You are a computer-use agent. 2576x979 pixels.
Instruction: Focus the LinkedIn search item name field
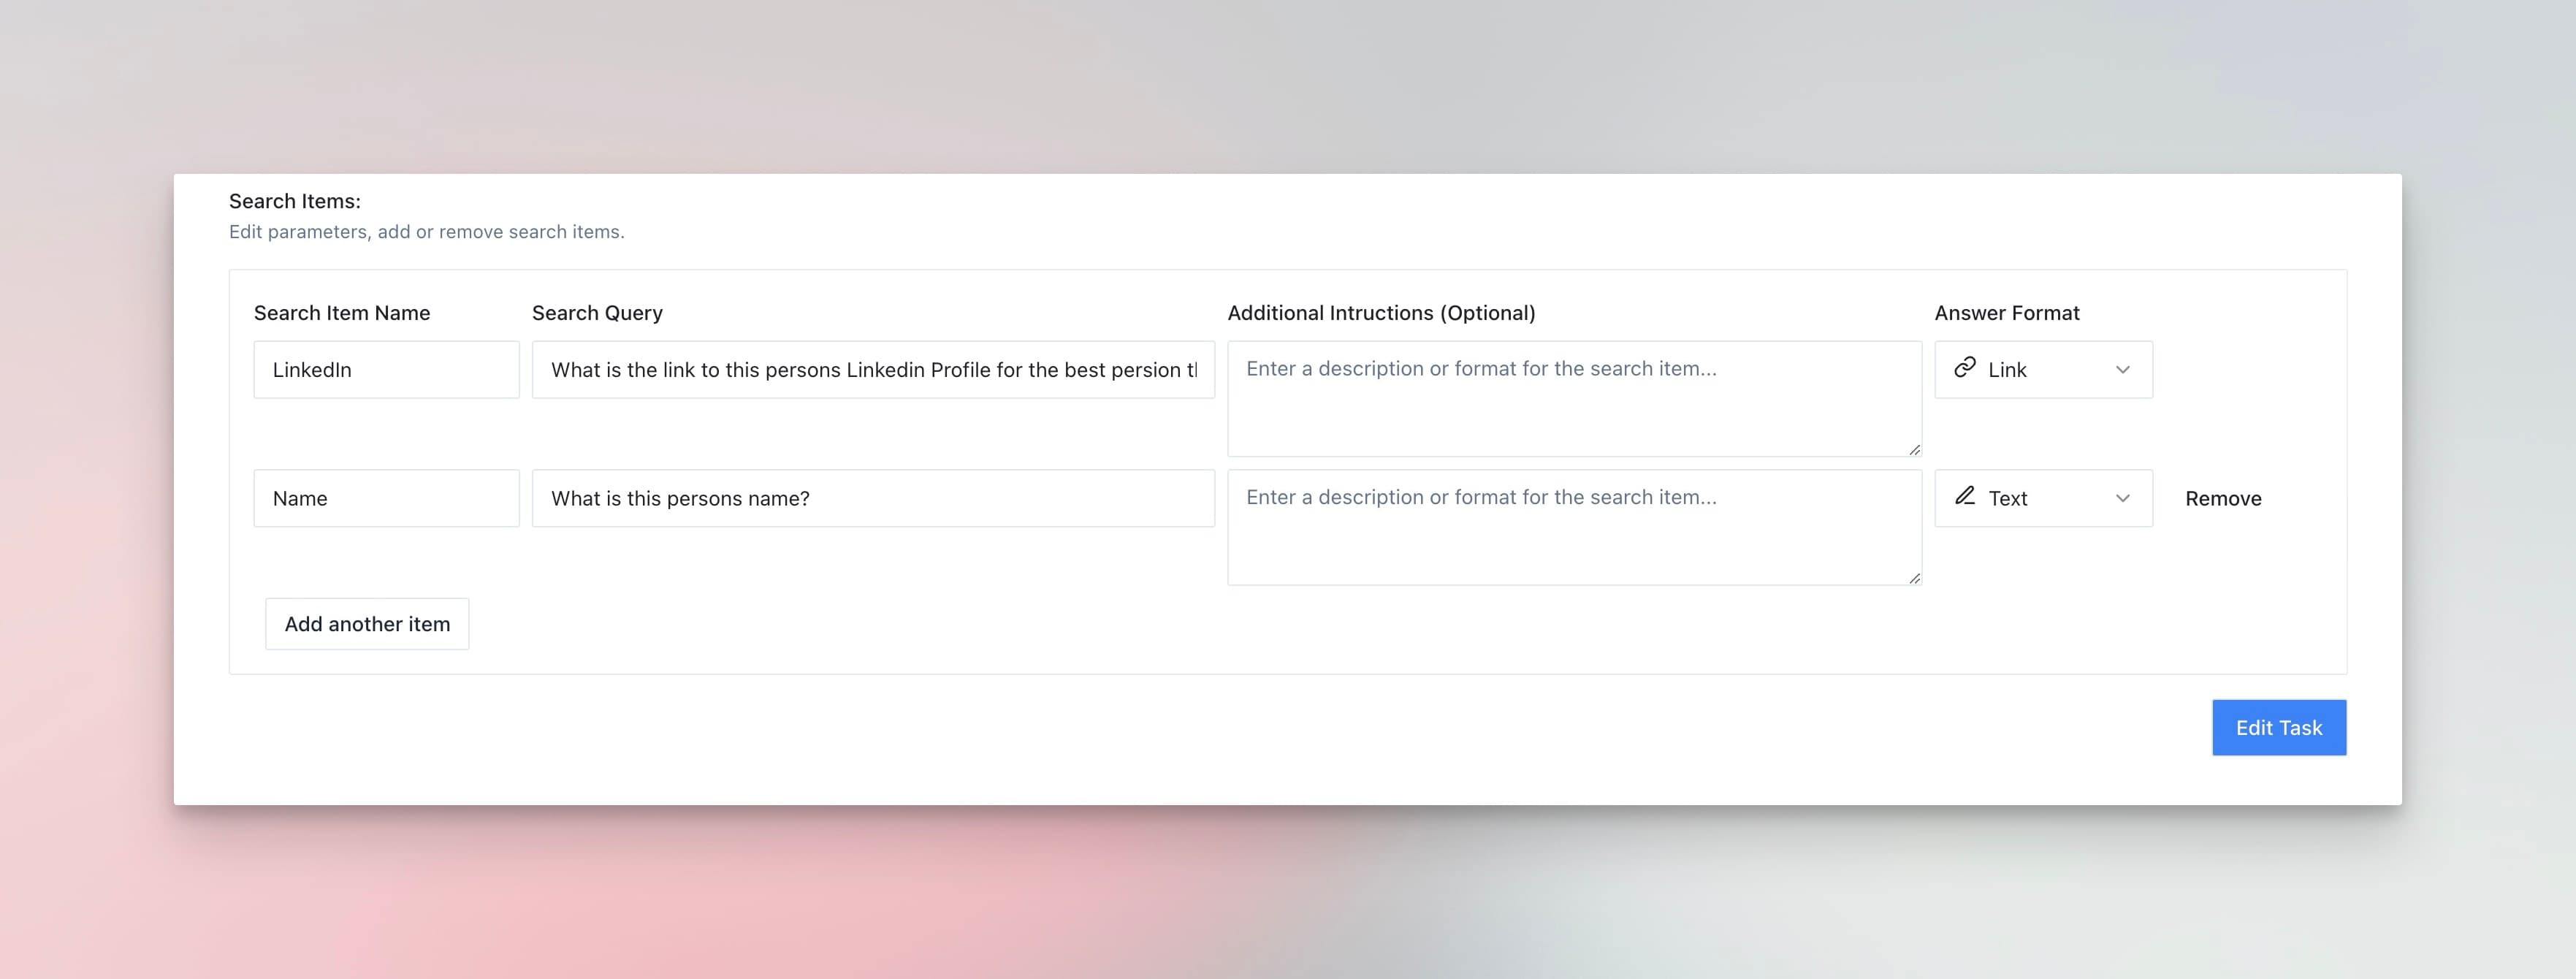[386, 370]
